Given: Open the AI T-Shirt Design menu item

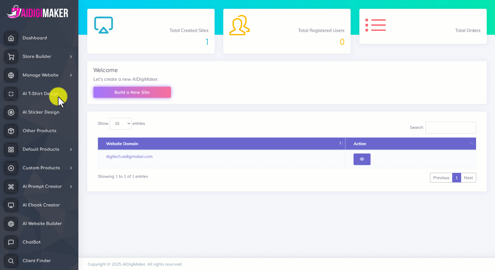Looking at the screenshot, I should [40, 94].
